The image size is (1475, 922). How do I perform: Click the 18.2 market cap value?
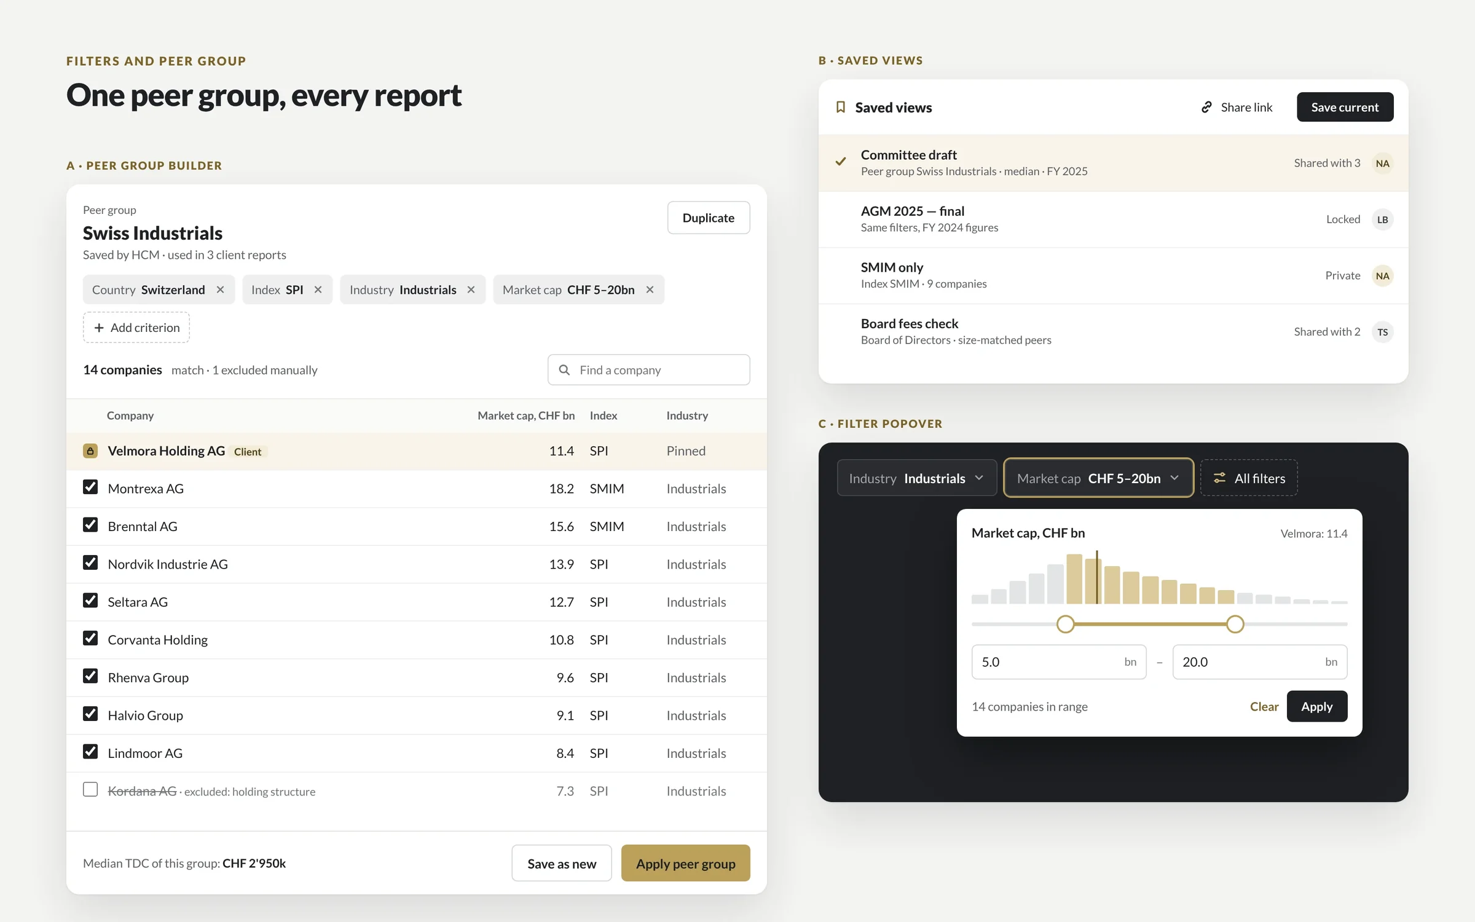[x=561, y=489]
